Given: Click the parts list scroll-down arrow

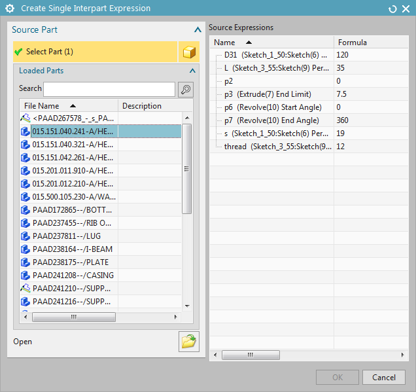Looking at the screenshot, I should coord(187,306).
